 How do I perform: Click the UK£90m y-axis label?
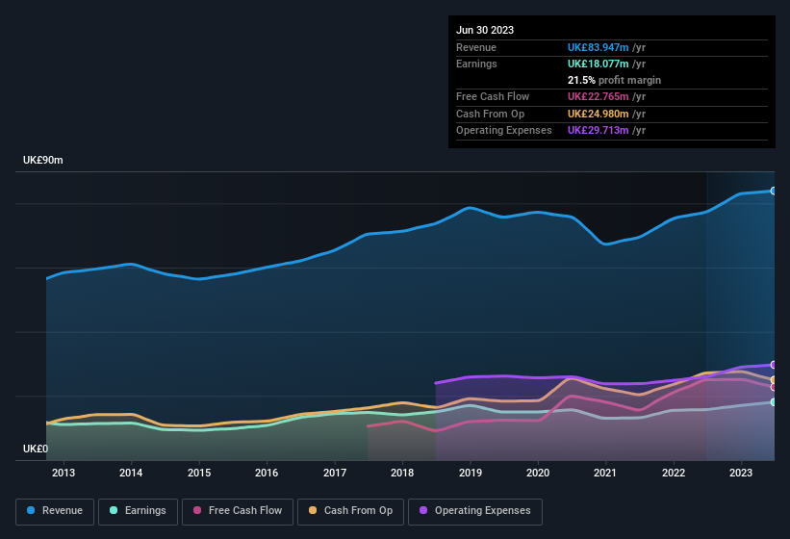pyautogui.click(x=43, y=161)
